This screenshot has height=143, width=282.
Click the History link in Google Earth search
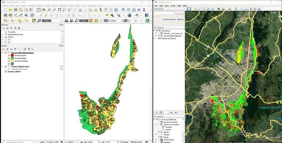click(x=180, y=19)
